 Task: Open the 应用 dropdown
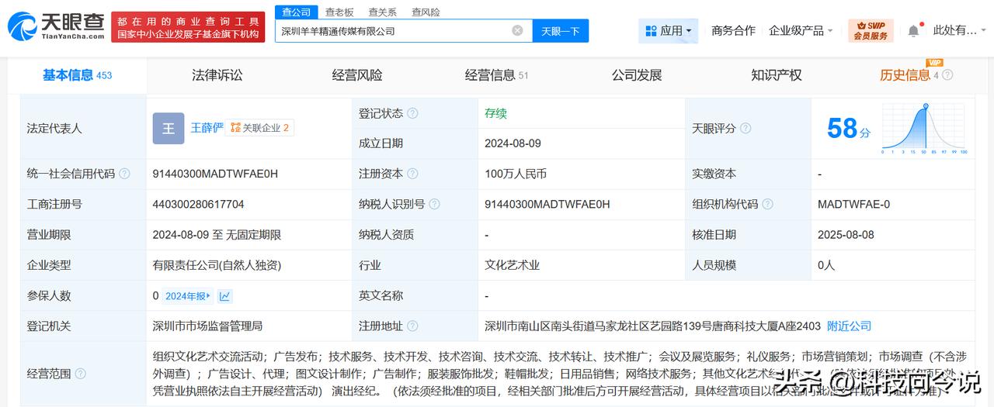click(669, 31)
